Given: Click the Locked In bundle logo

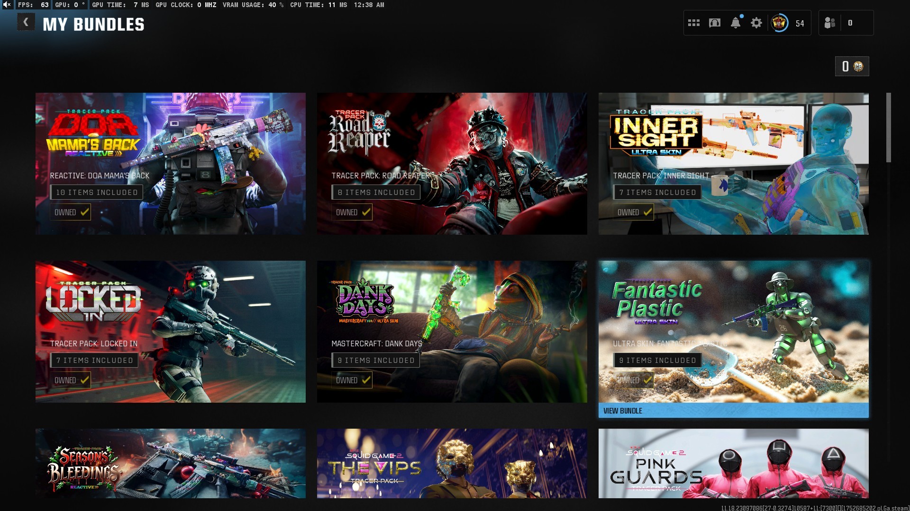Looking at the screenshot, I should pyautogui.click(x=93, y=301).
